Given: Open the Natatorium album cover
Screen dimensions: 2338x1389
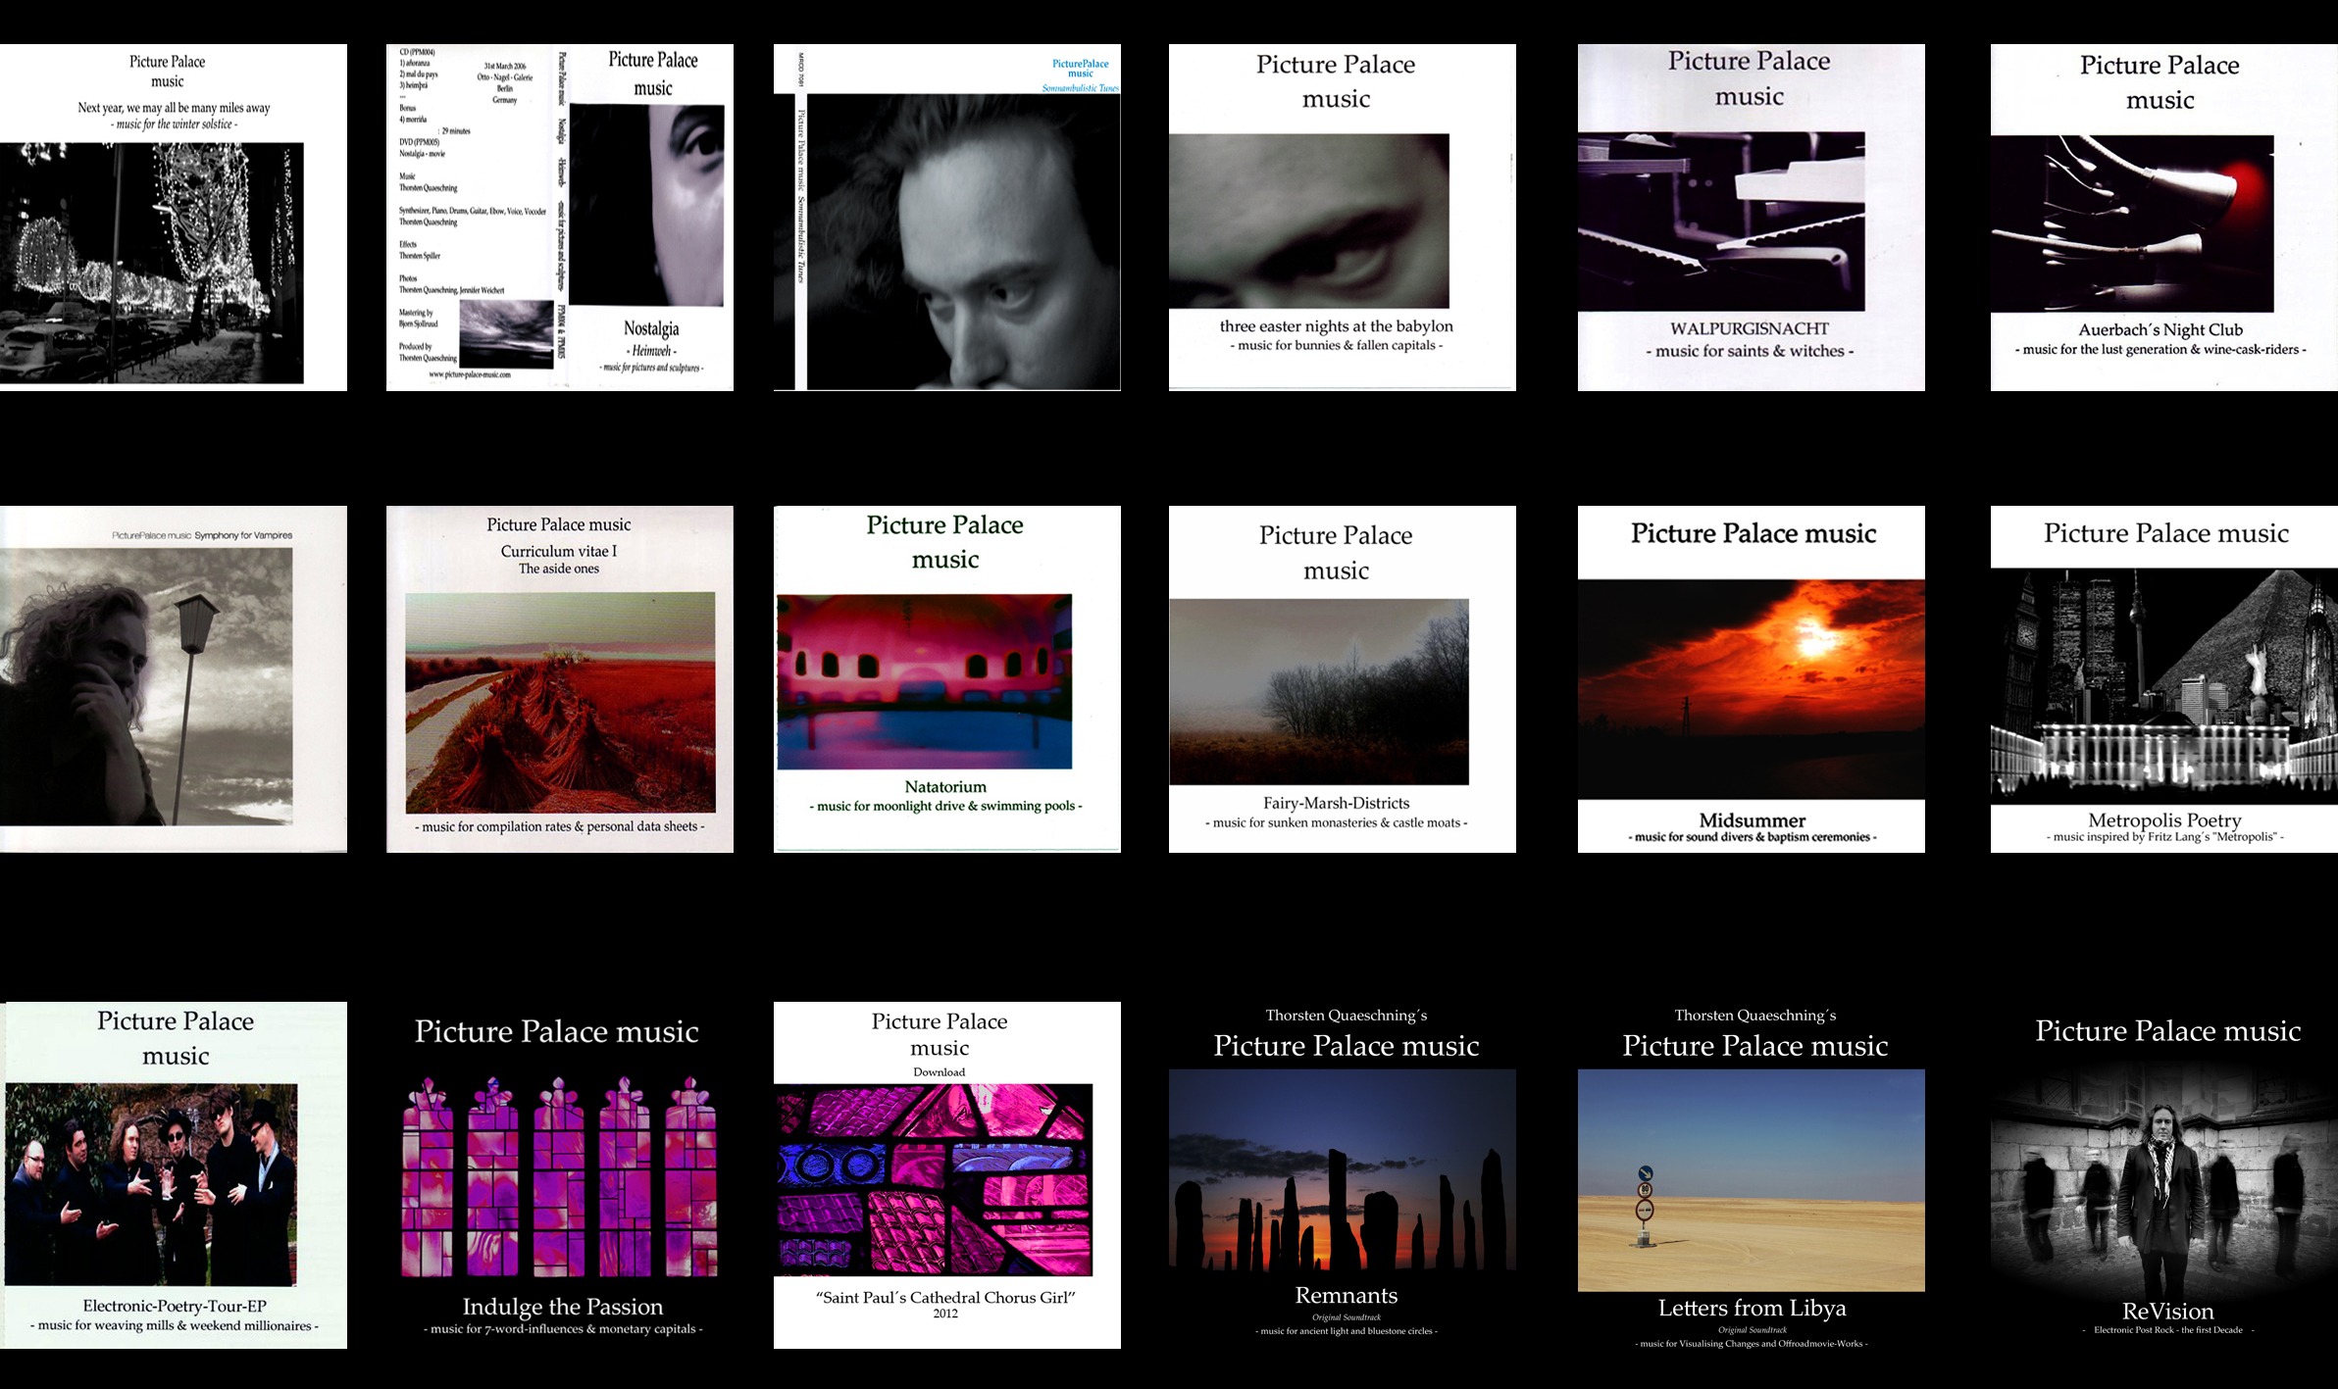Looking at the screenshot, I should (946, 678).
